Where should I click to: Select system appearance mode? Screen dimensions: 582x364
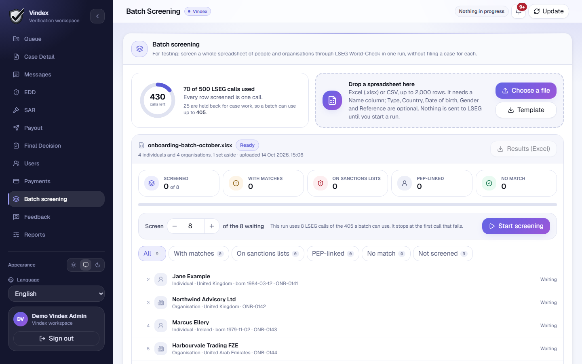[86, 265]
